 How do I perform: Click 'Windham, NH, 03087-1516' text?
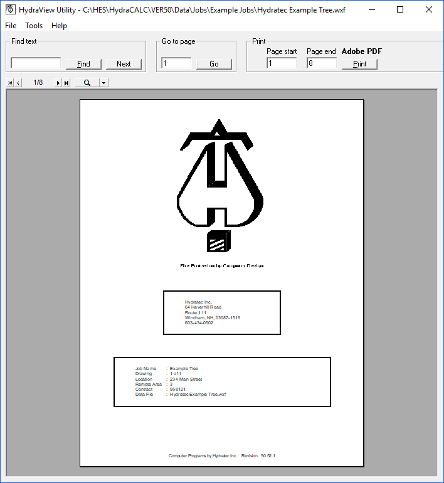point(213,317)
